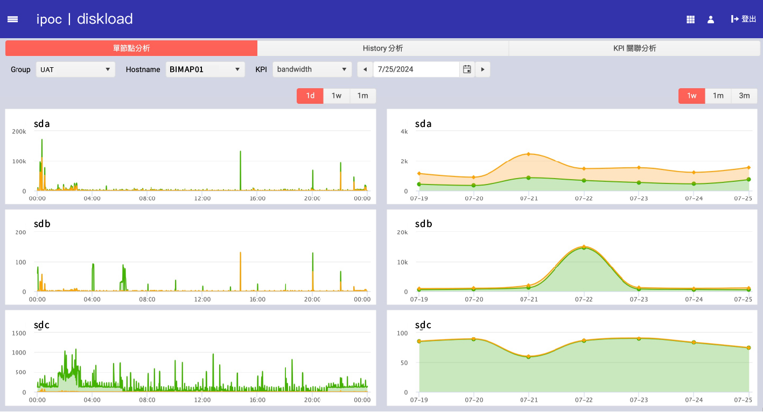Click the date field 7/25/2024
Screen dimensions: 763x412
click(x=416, y=69)
